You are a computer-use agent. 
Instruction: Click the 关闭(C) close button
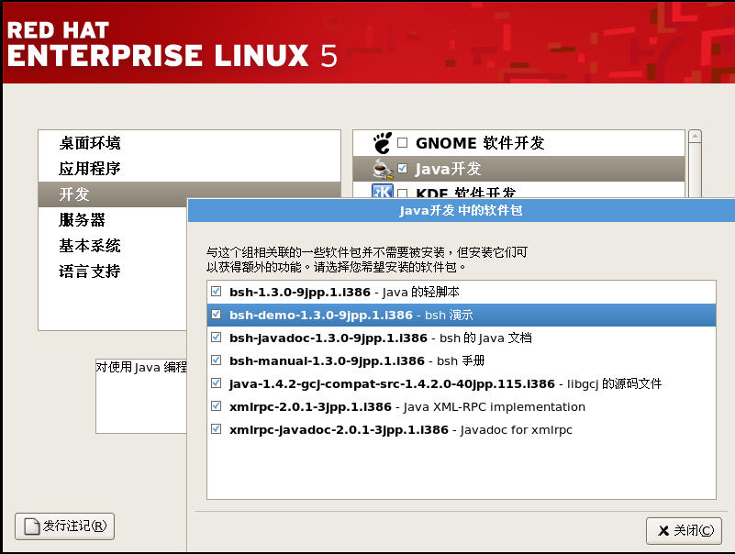click(684, 530)
